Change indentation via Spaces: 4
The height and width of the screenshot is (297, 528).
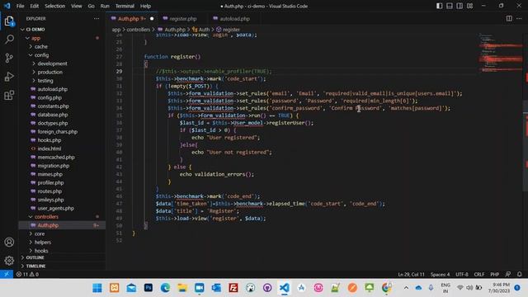[x=440, y=274]
